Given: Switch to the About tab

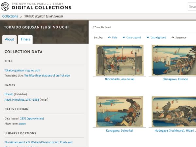Looking at the screenshot, I should point(9,39).
